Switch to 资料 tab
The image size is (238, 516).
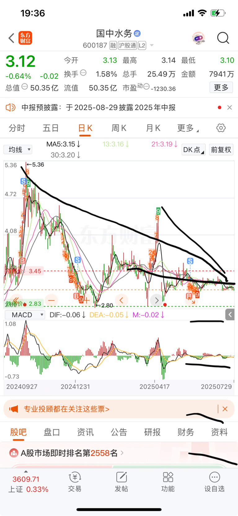click(219, 432)
